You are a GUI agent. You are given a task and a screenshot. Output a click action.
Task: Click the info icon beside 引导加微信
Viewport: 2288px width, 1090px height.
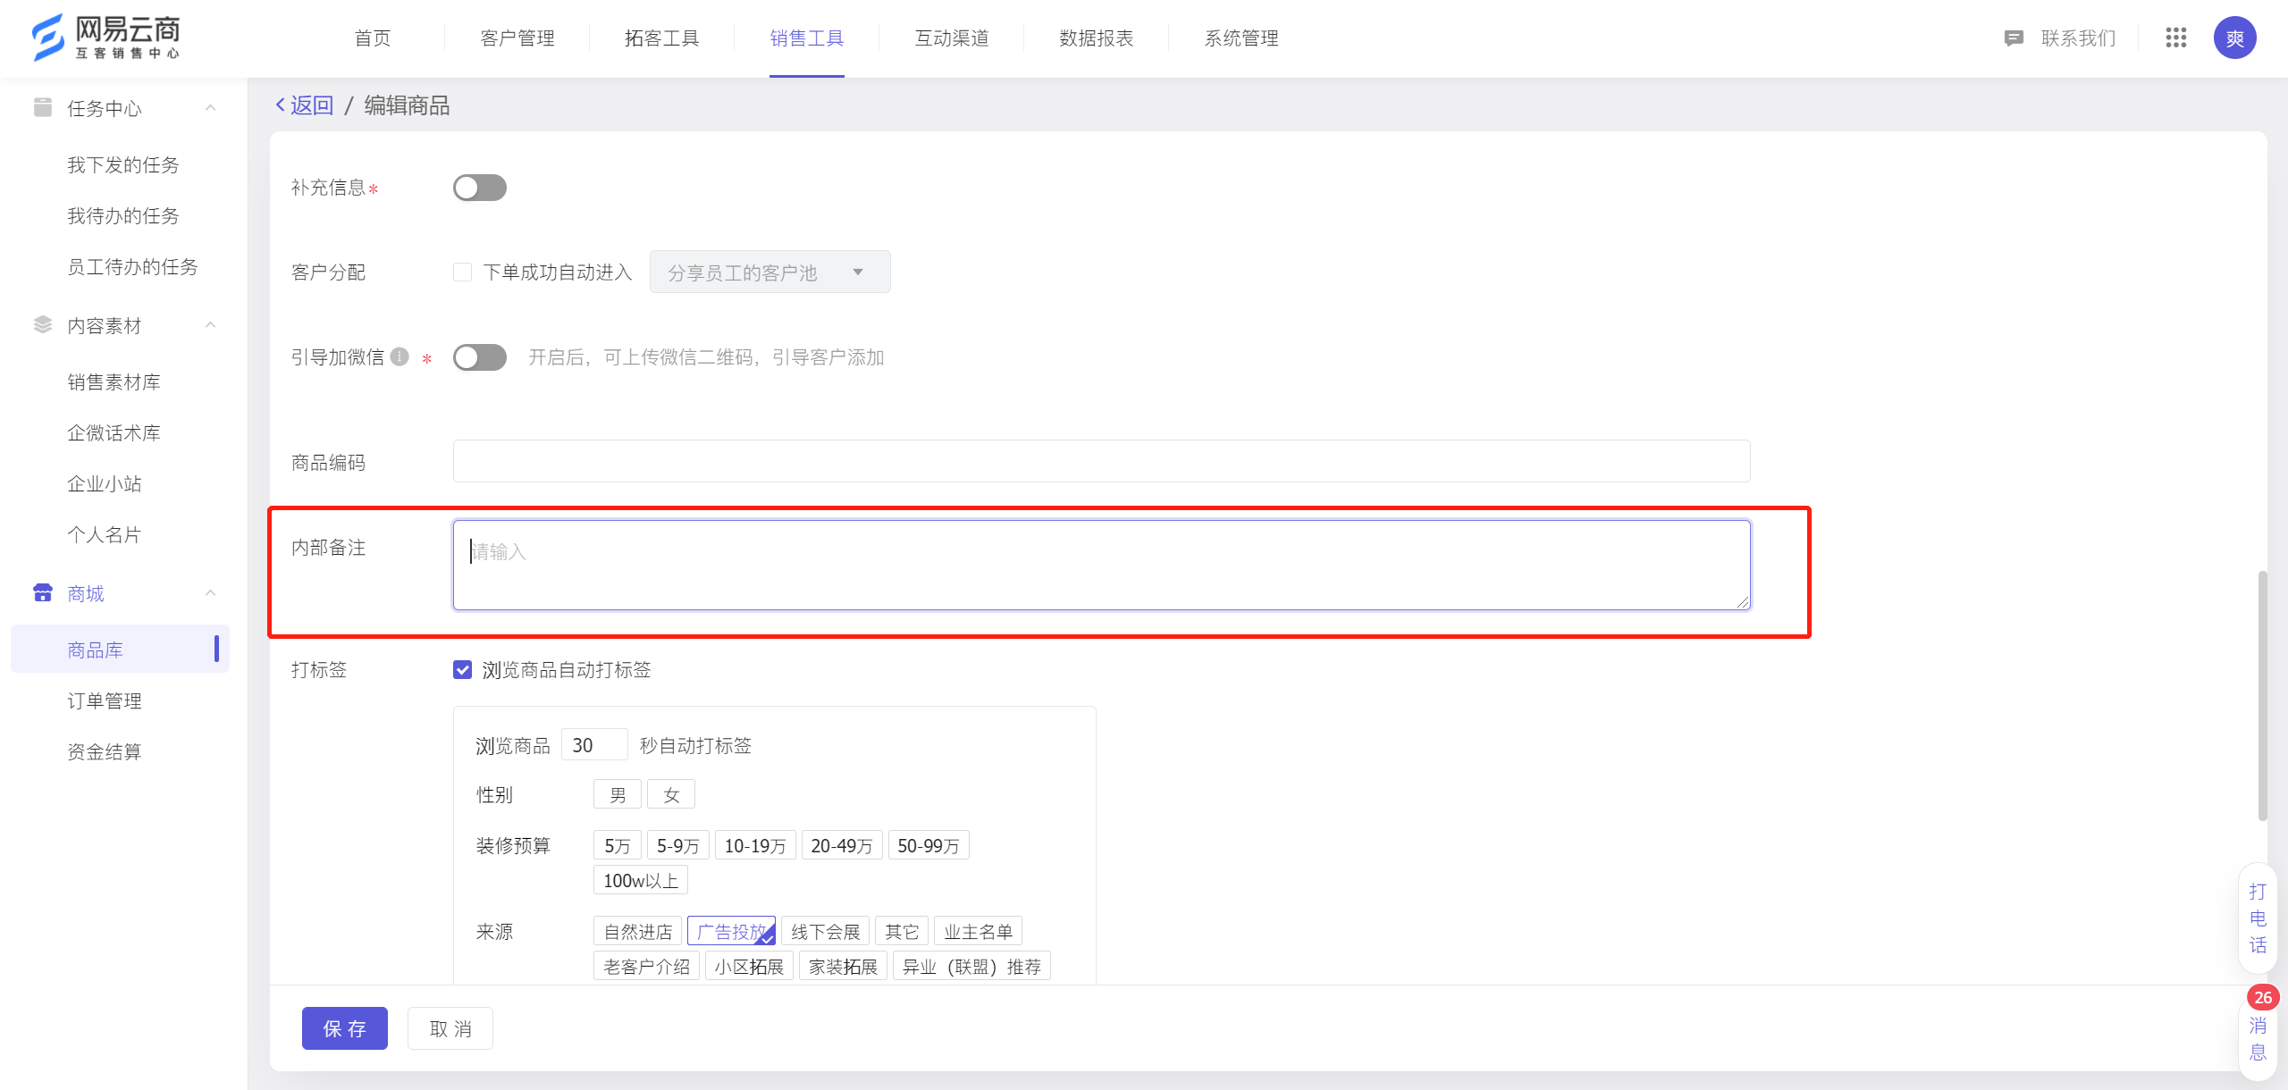(400, 356)
